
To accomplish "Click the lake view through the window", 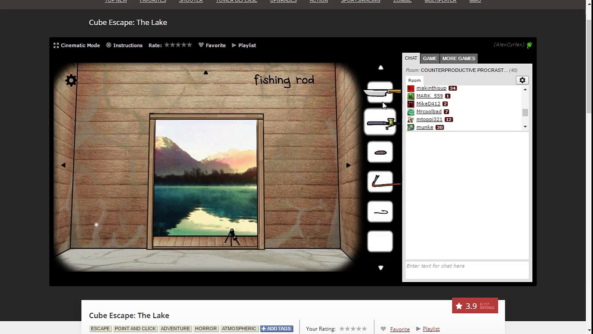I will 206,178.
